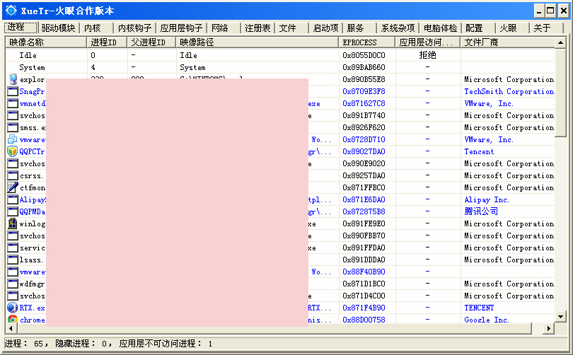Click the horizontal scrollbar right arrow
The width and height of the screenshot is (573, 355).
[x=549, y=328]
